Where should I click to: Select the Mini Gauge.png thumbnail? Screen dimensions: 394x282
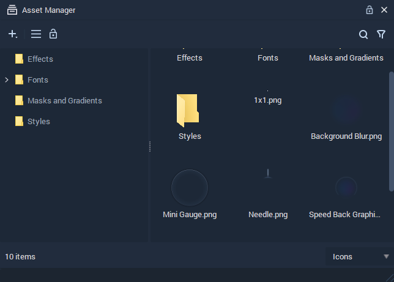pos(190,188)
